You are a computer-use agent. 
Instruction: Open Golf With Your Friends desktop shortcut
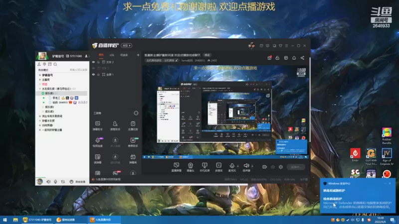pyautogui.click(x=371, y=157)
